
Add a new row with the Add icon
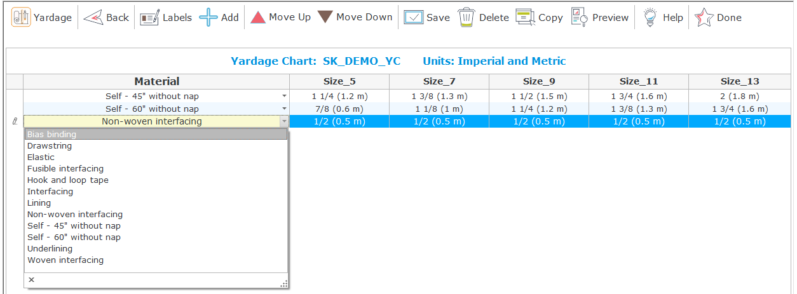[208, 18]
